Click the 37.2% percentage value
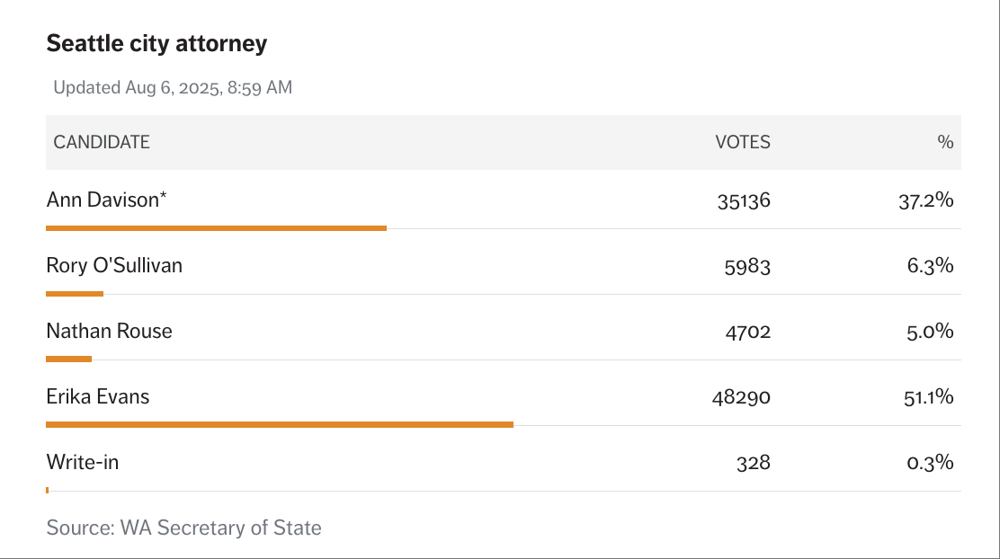The width and height of the screenshot is (1000, 559). coord(925,200)
